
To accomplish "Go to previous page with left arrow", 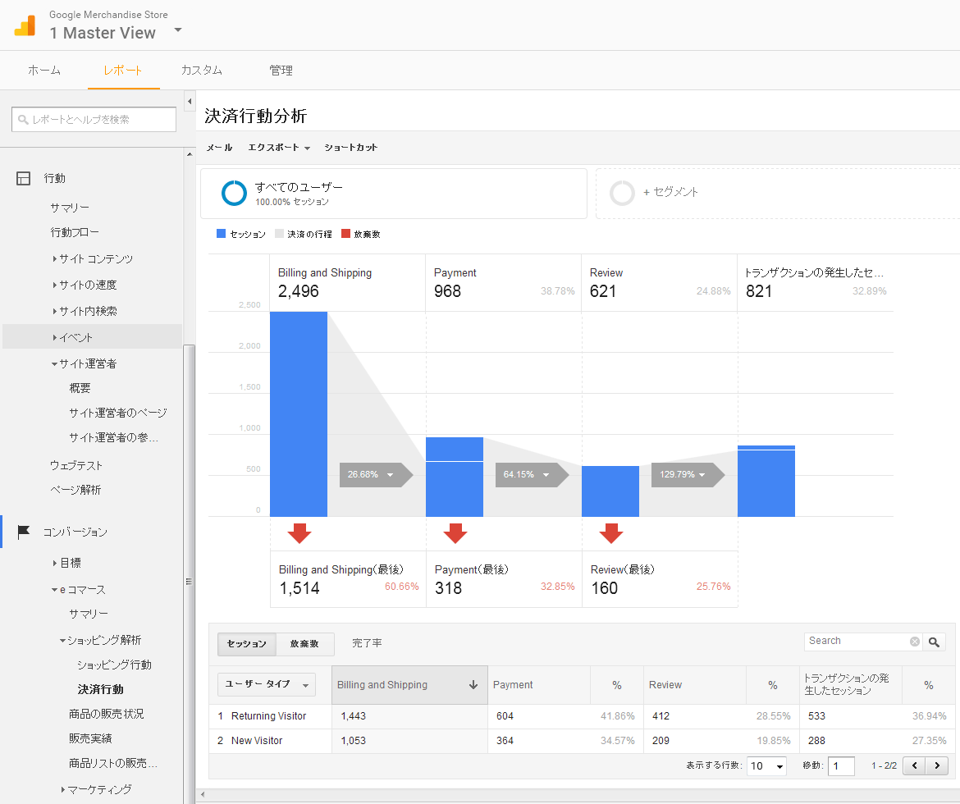I will pos(914,765).
